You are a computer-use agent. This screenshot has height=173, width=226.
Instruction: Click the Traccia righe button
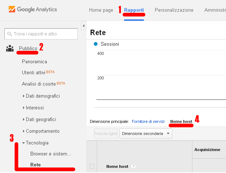(106, 134)
